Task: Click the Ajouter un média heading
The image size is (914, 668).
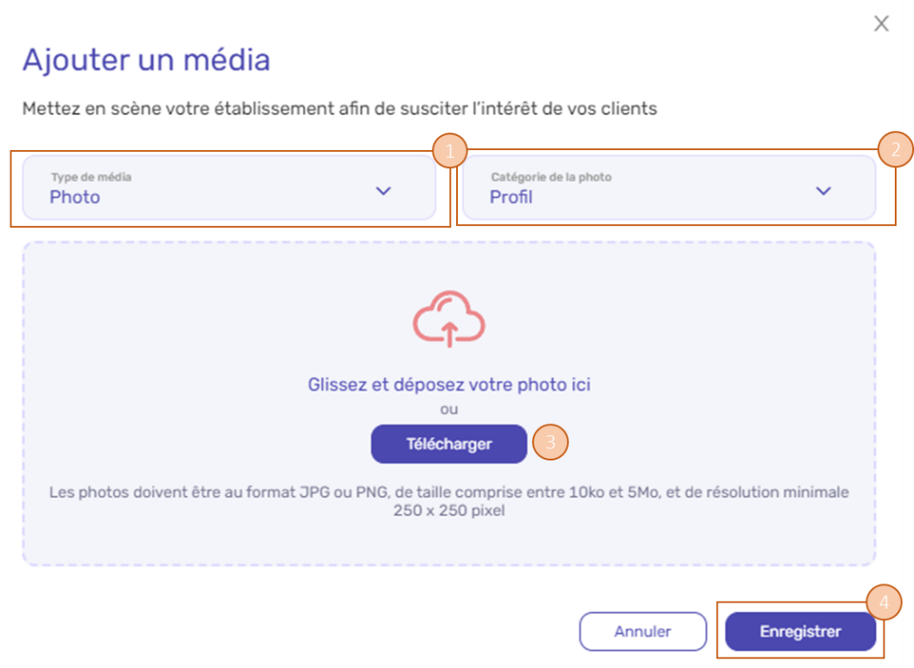Action: click(147, 59)
